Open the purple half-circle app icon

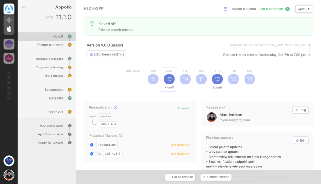(9, 44)
